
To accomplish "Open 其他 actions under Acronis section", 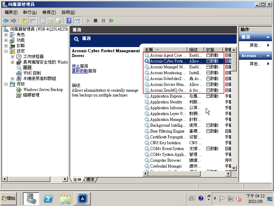I will click(x=255, y=64).
